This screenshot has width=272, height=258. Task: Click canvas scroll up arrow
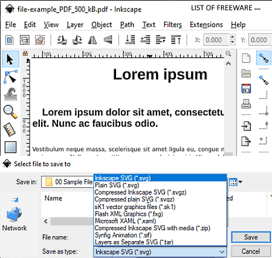point(228,63)
